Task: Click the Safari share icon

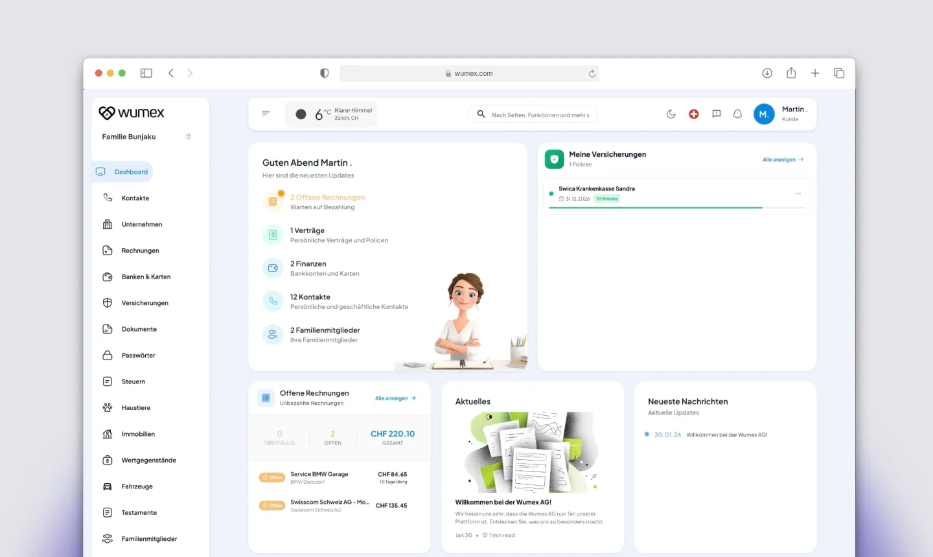Action: pos(791,73)
